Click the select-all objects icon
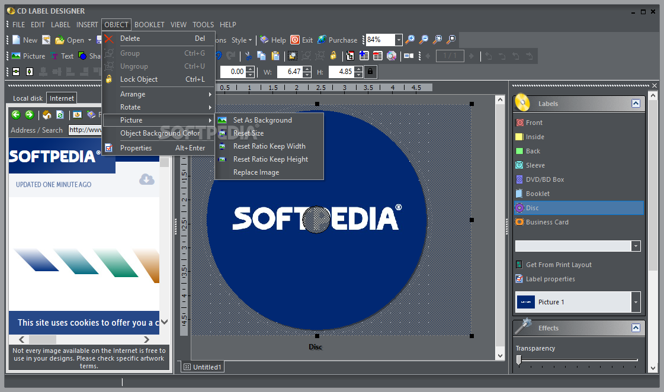 click(292, 56)
